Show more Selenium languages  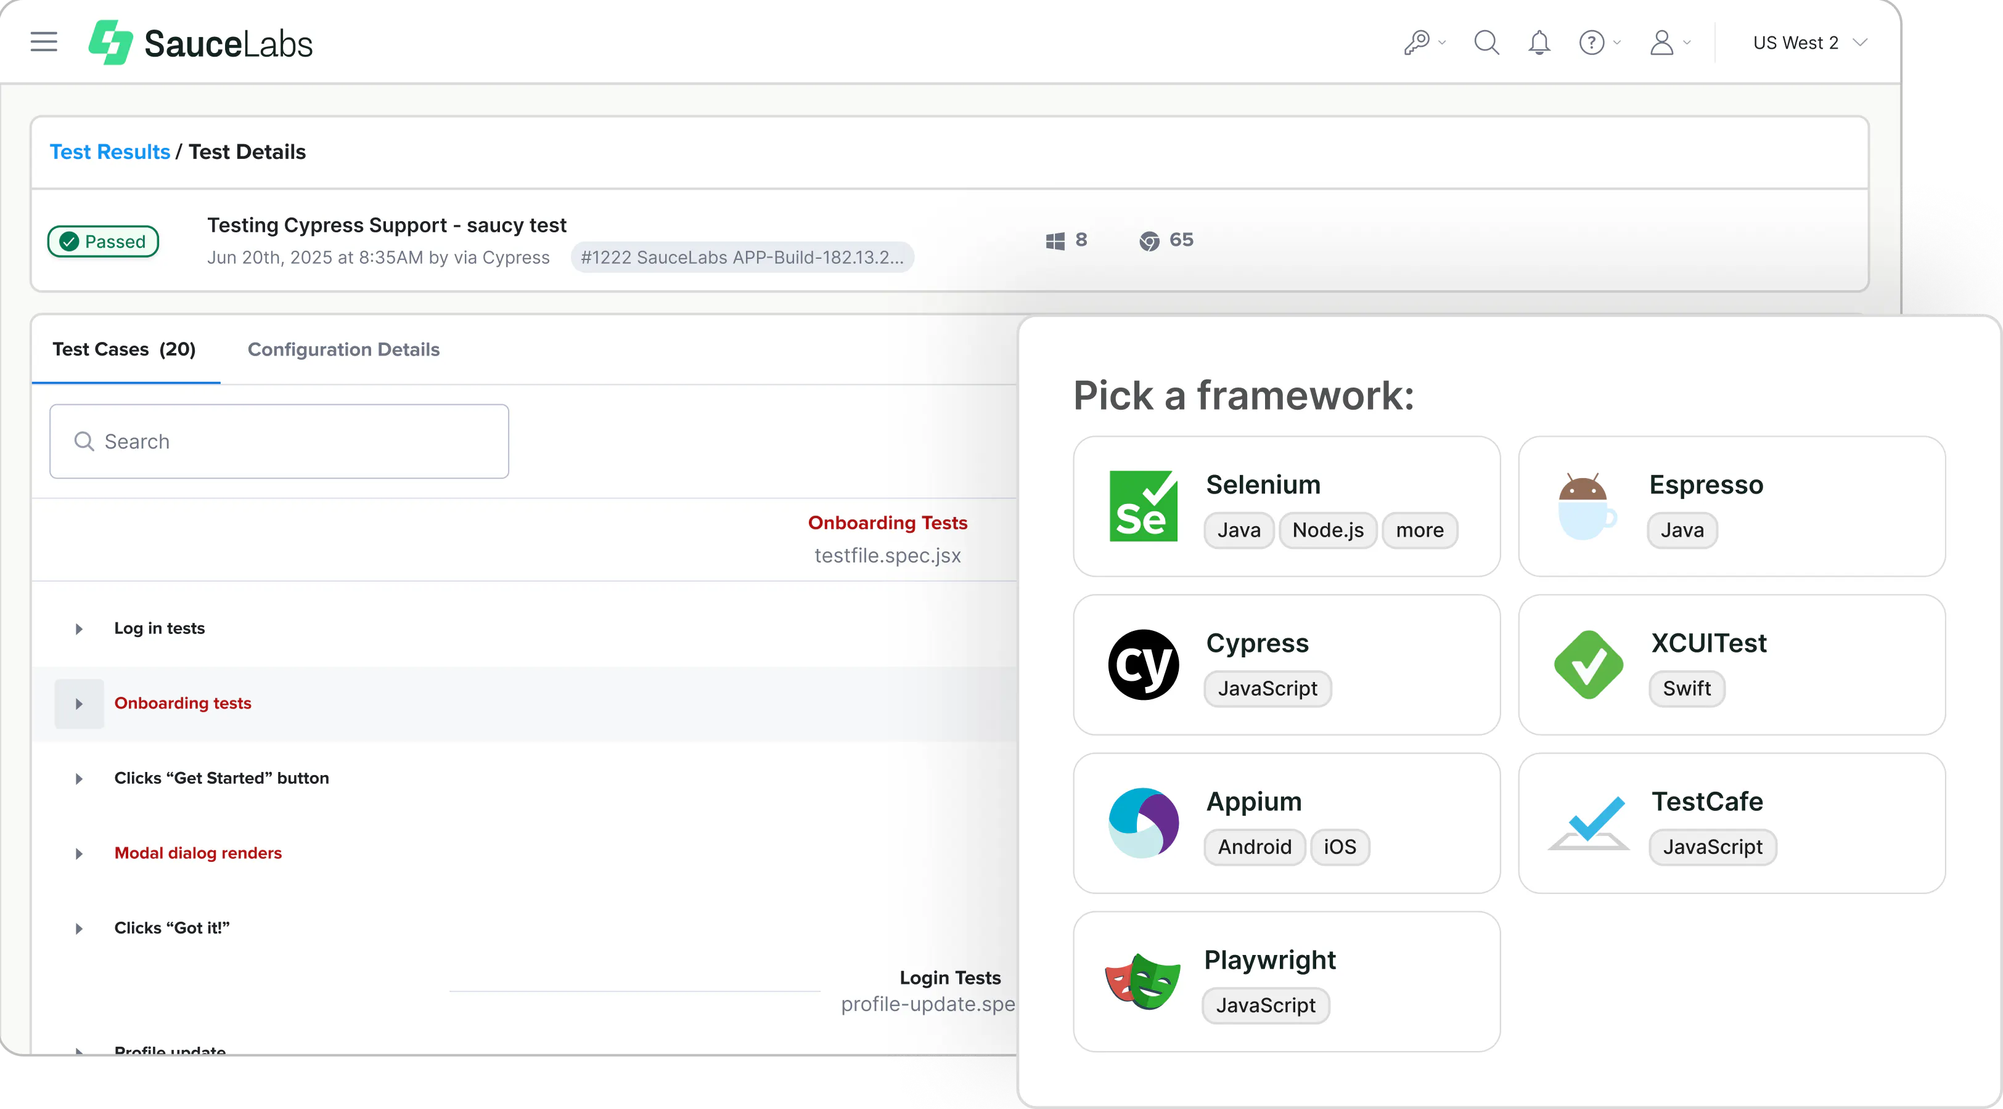(x=1420, y=531)
